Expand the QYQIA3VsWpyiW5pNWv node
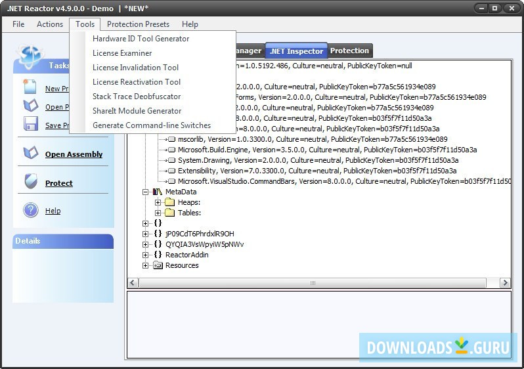 145,244
